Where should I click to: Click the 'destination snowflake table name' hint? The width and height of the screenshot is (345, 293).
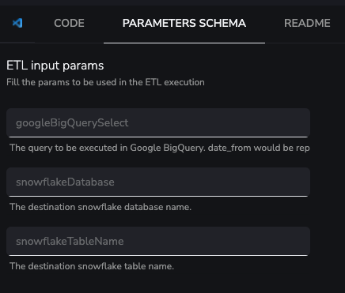pos(92,266)
